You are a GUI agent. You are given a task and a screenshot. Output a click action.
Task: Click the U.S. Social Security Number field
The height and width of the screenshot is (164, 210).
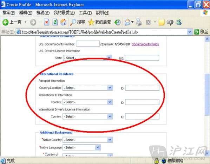[x=88, y=44]
